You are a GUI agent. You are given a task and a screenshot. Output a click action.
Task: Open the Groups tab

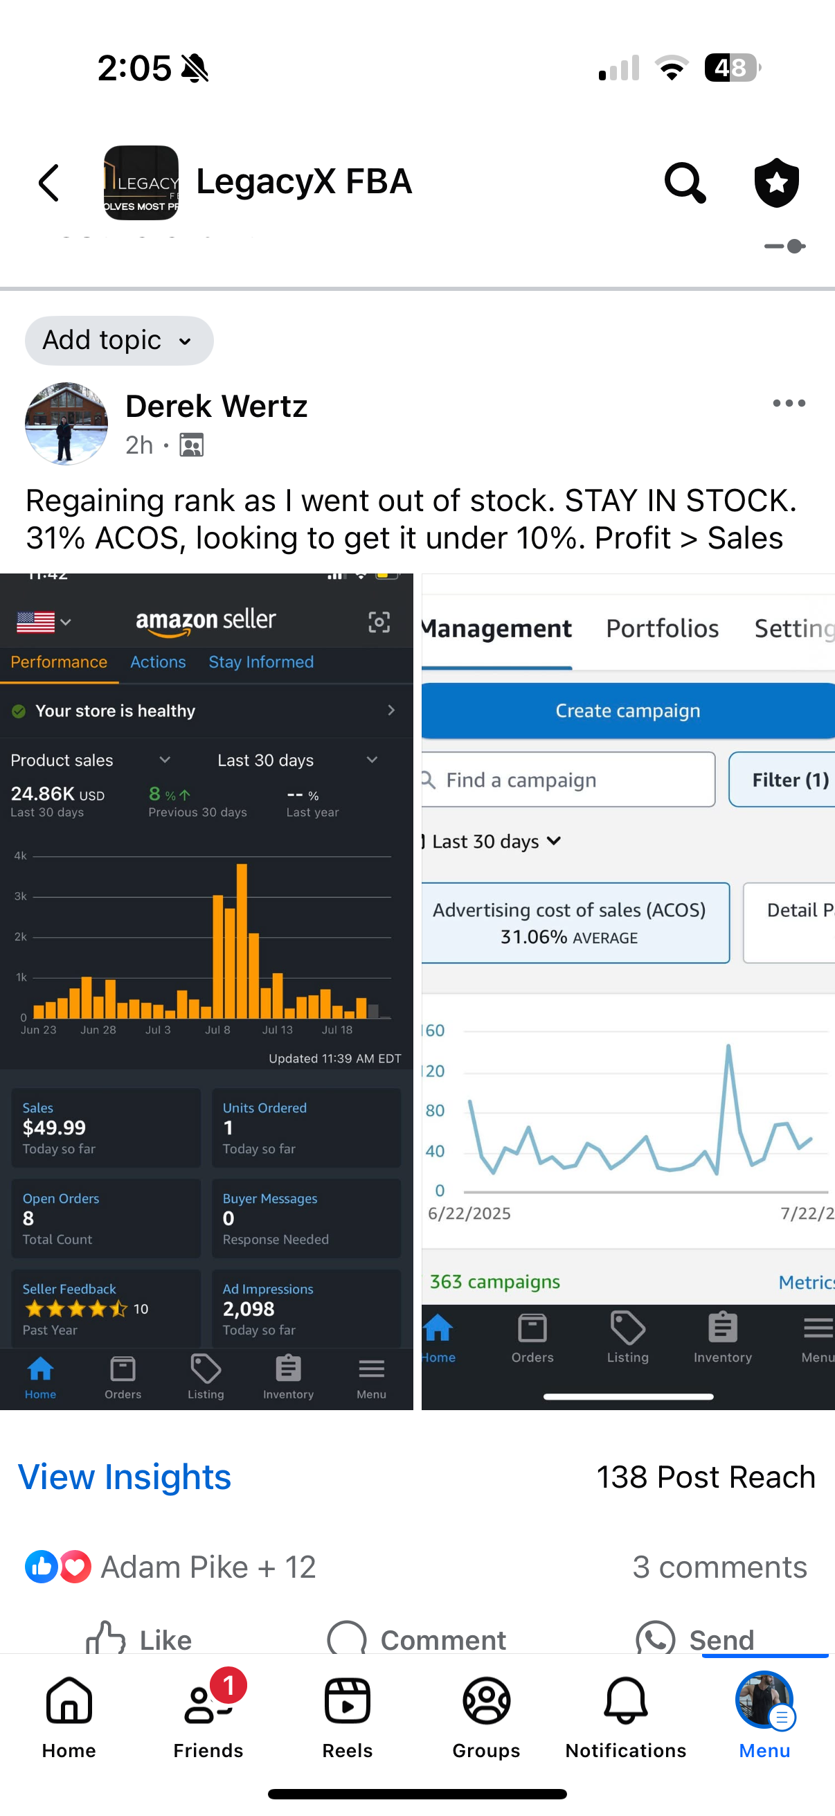click(x=486, y=1718)
